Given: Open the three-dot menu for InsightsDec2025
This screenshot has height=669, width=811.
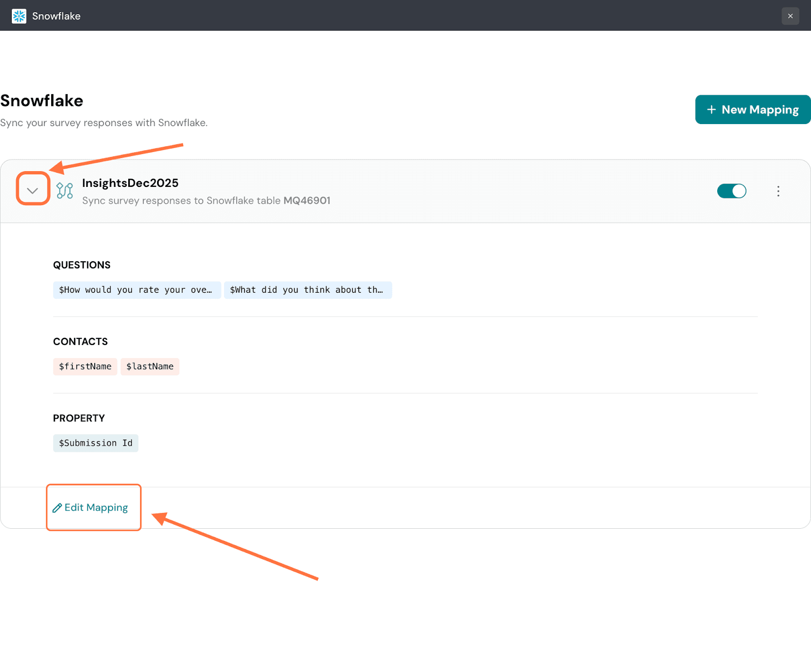Looking at the screenshot, I should click(x=778, y=191).
